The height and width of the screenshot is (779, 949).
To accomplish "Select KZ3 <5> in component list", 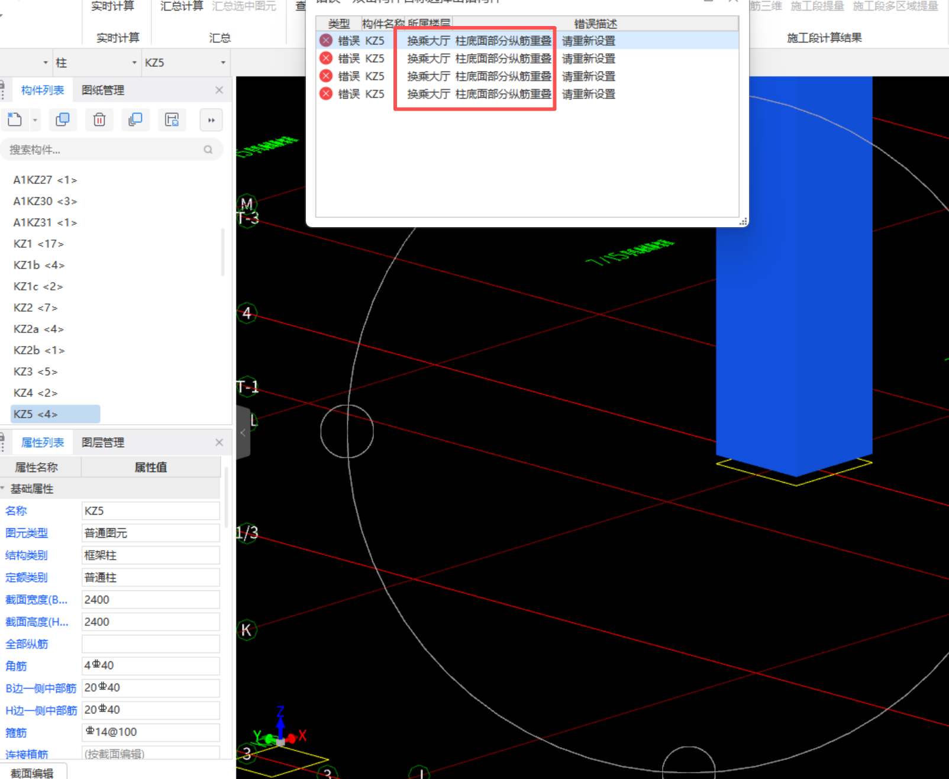I will pyautogui.click(x=35, y=371).
